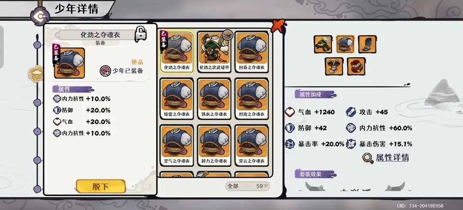Image resolution: width=463 pixels, height=210 pixels.
Task: Select the equipped bead necklace slot
Action: (356, 66)
